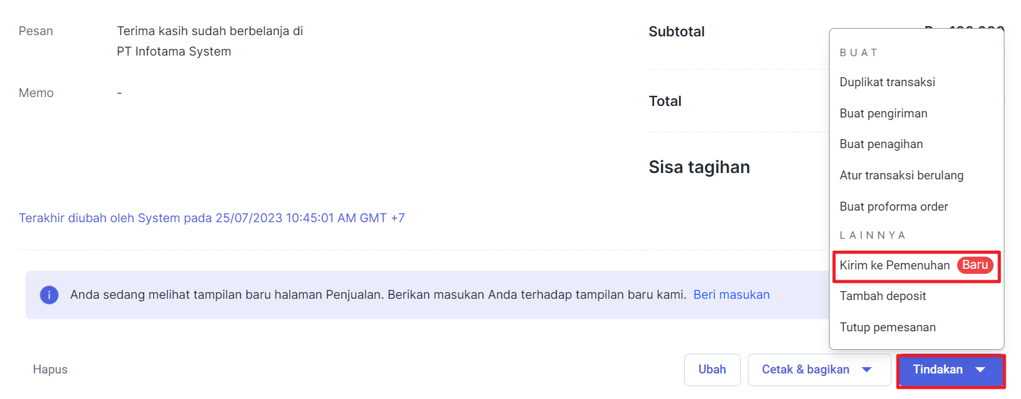Click Atur transaksi berulang option

pos(901,175)
